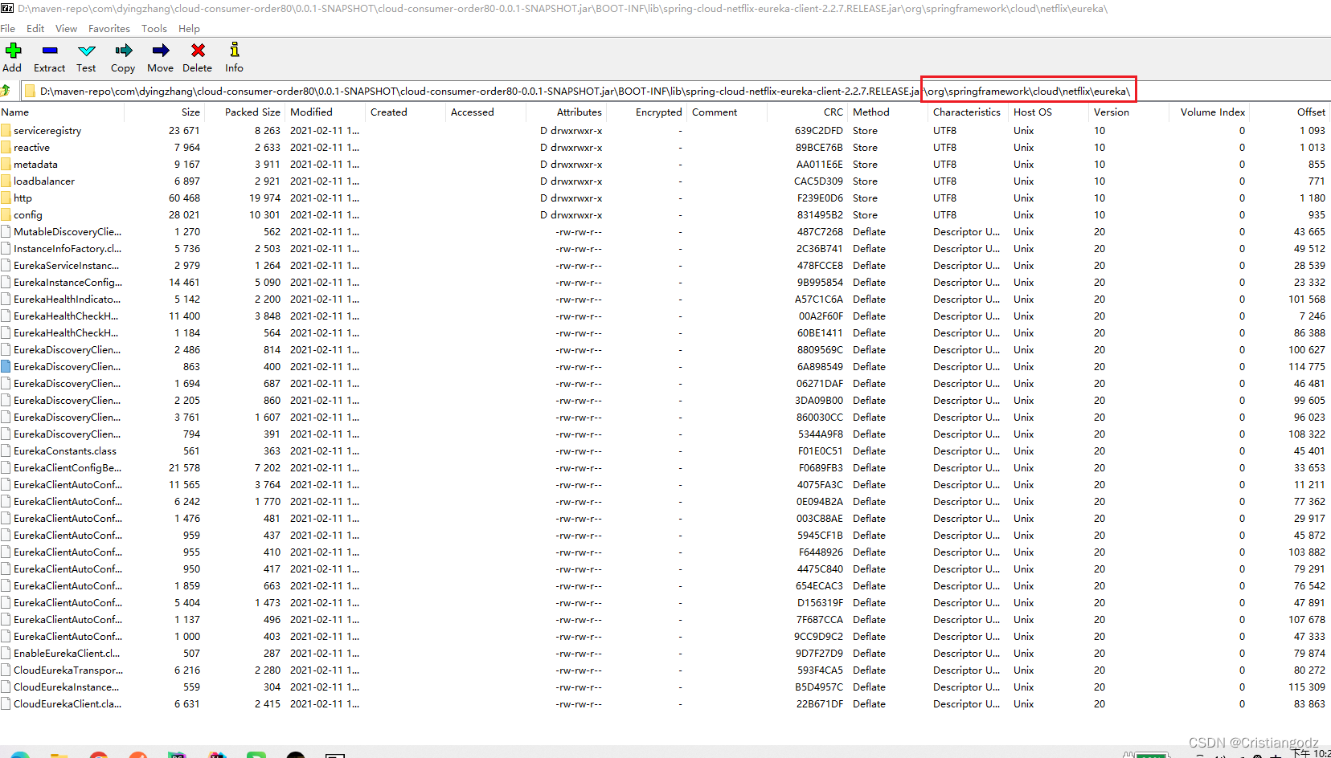Click the file icon of EurekaClientConfigBe...

pyautogui.click(x=6, y=468)
